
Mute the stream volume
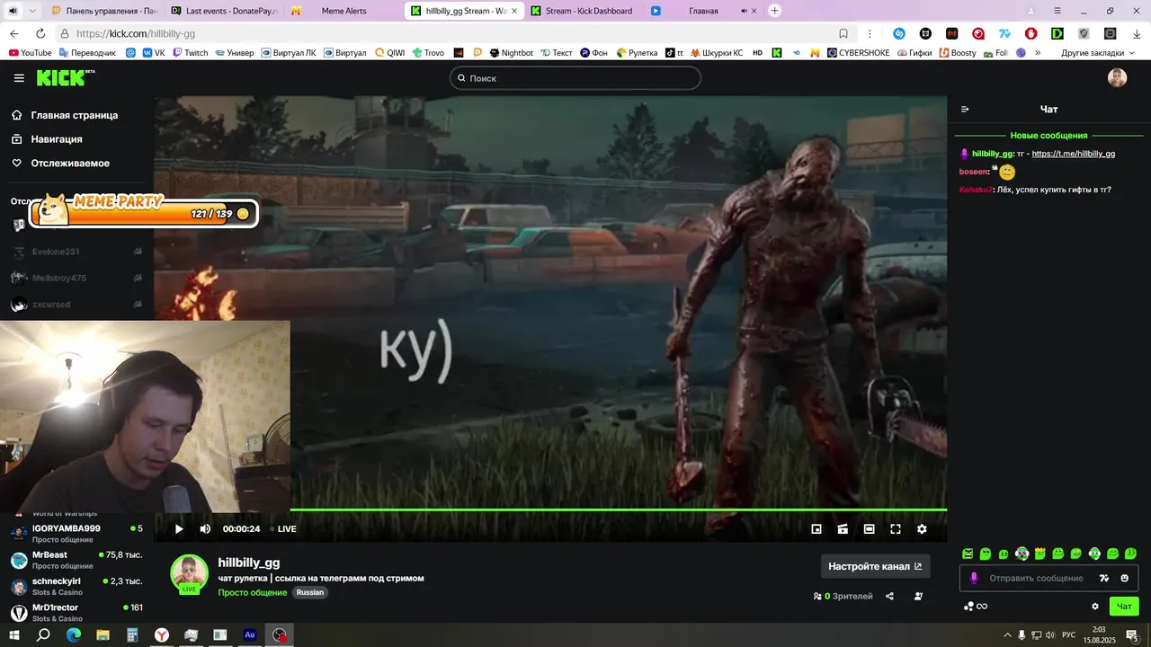[205, 529]
